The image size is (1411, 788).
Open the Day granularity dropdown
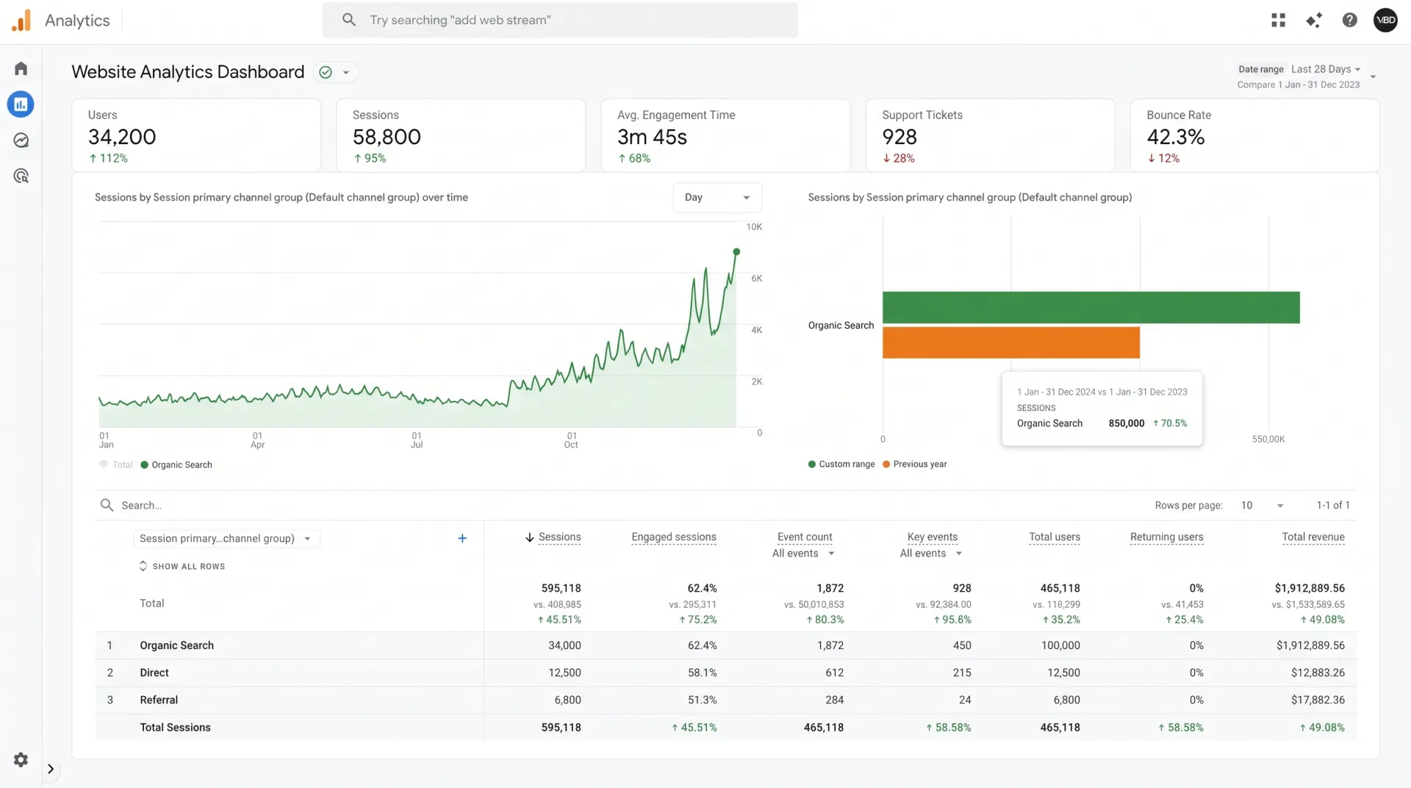click(x=717, y=197)
